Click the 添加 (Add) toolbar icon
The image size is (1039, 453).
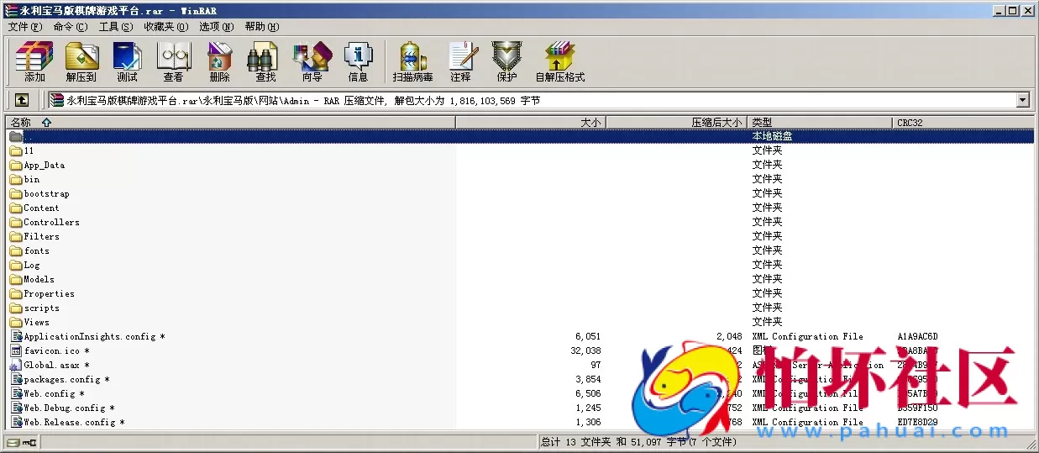pyautogui.click(x=34, y=61)
